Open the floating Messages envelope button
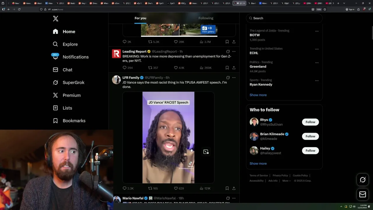 (x=363, y=195)
